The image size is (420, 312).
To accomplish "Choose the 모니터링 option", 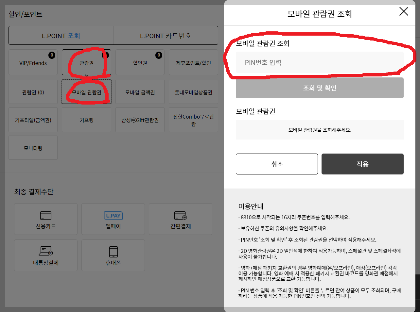I will click(33, 148).
